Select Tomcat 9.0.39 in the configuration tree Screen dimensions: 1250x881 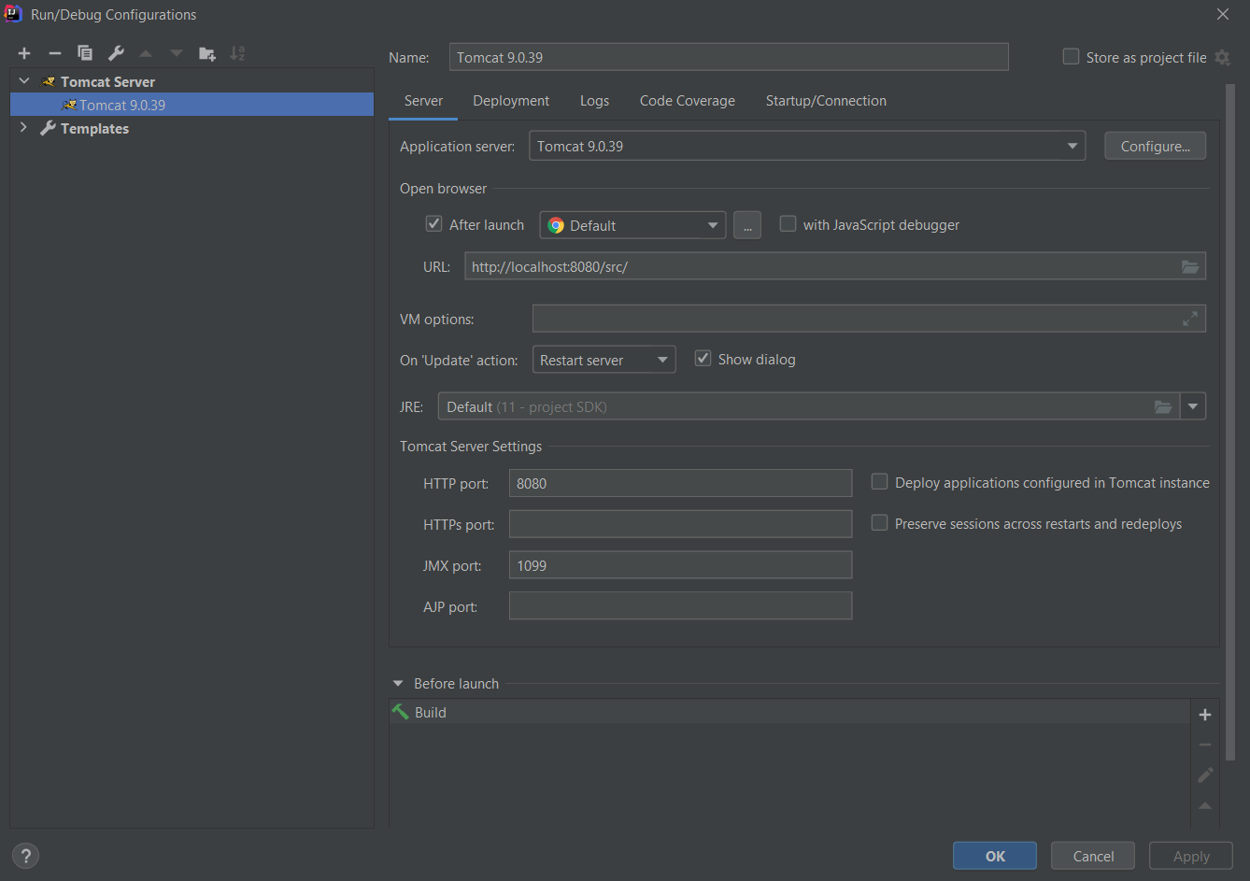[x=192, y=105]
